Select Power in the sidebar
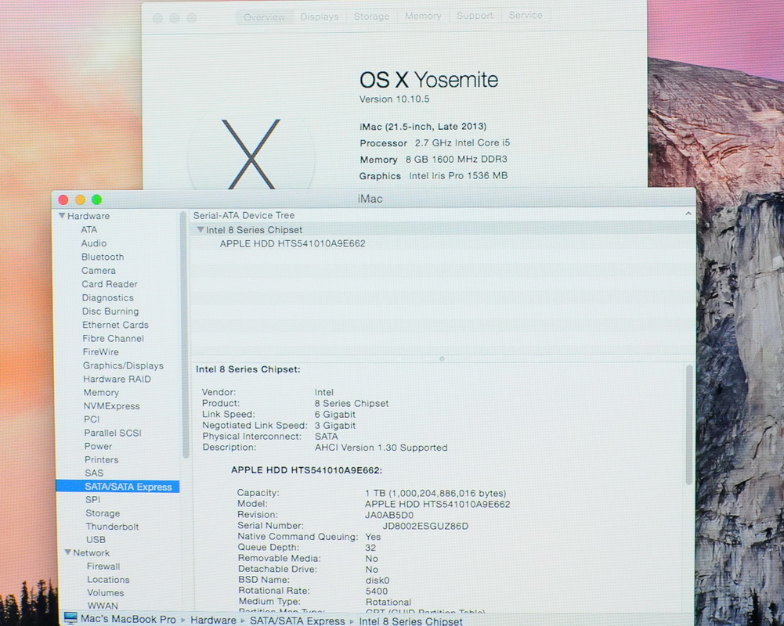 click(98, 446)
